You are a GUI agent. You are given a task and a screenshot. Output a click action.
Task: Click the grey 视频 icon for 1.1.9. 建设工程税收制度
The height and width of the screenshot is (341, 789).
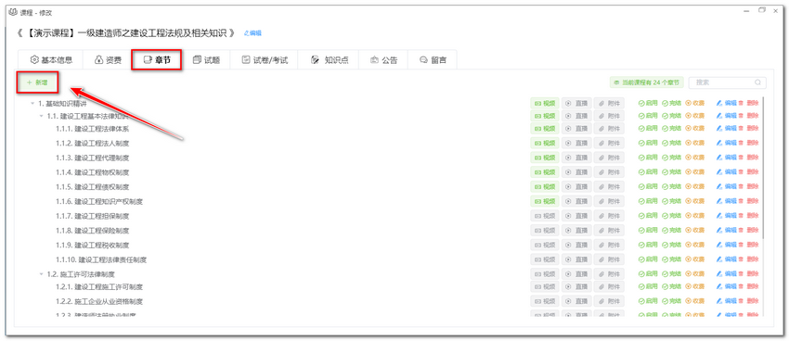click(x=545, y=245)
